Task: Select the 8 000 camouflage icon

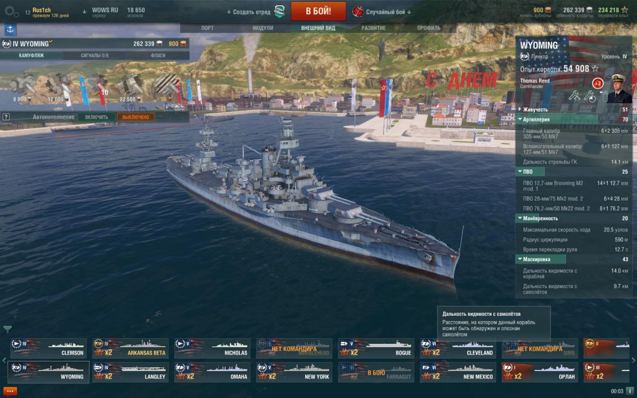Action: (x=21, y=87)
